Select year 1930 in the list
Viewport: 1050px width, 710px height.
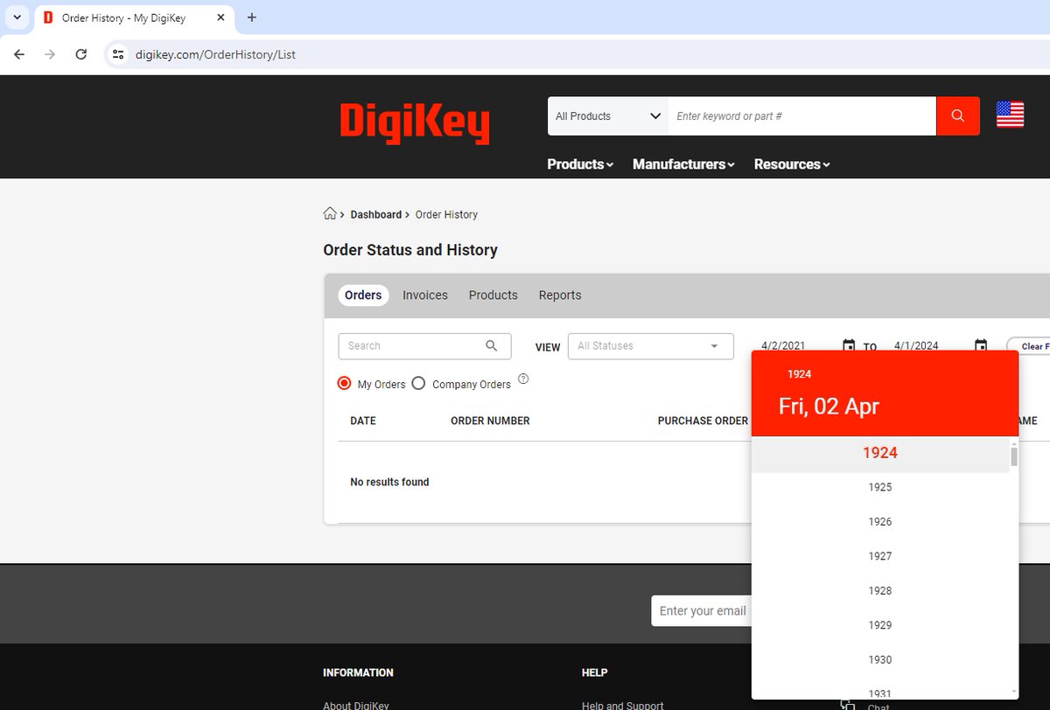pos(880,659)
